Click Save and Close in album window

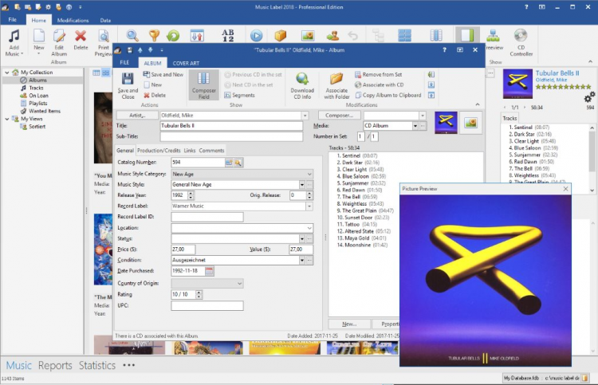(x=128, y=85)
